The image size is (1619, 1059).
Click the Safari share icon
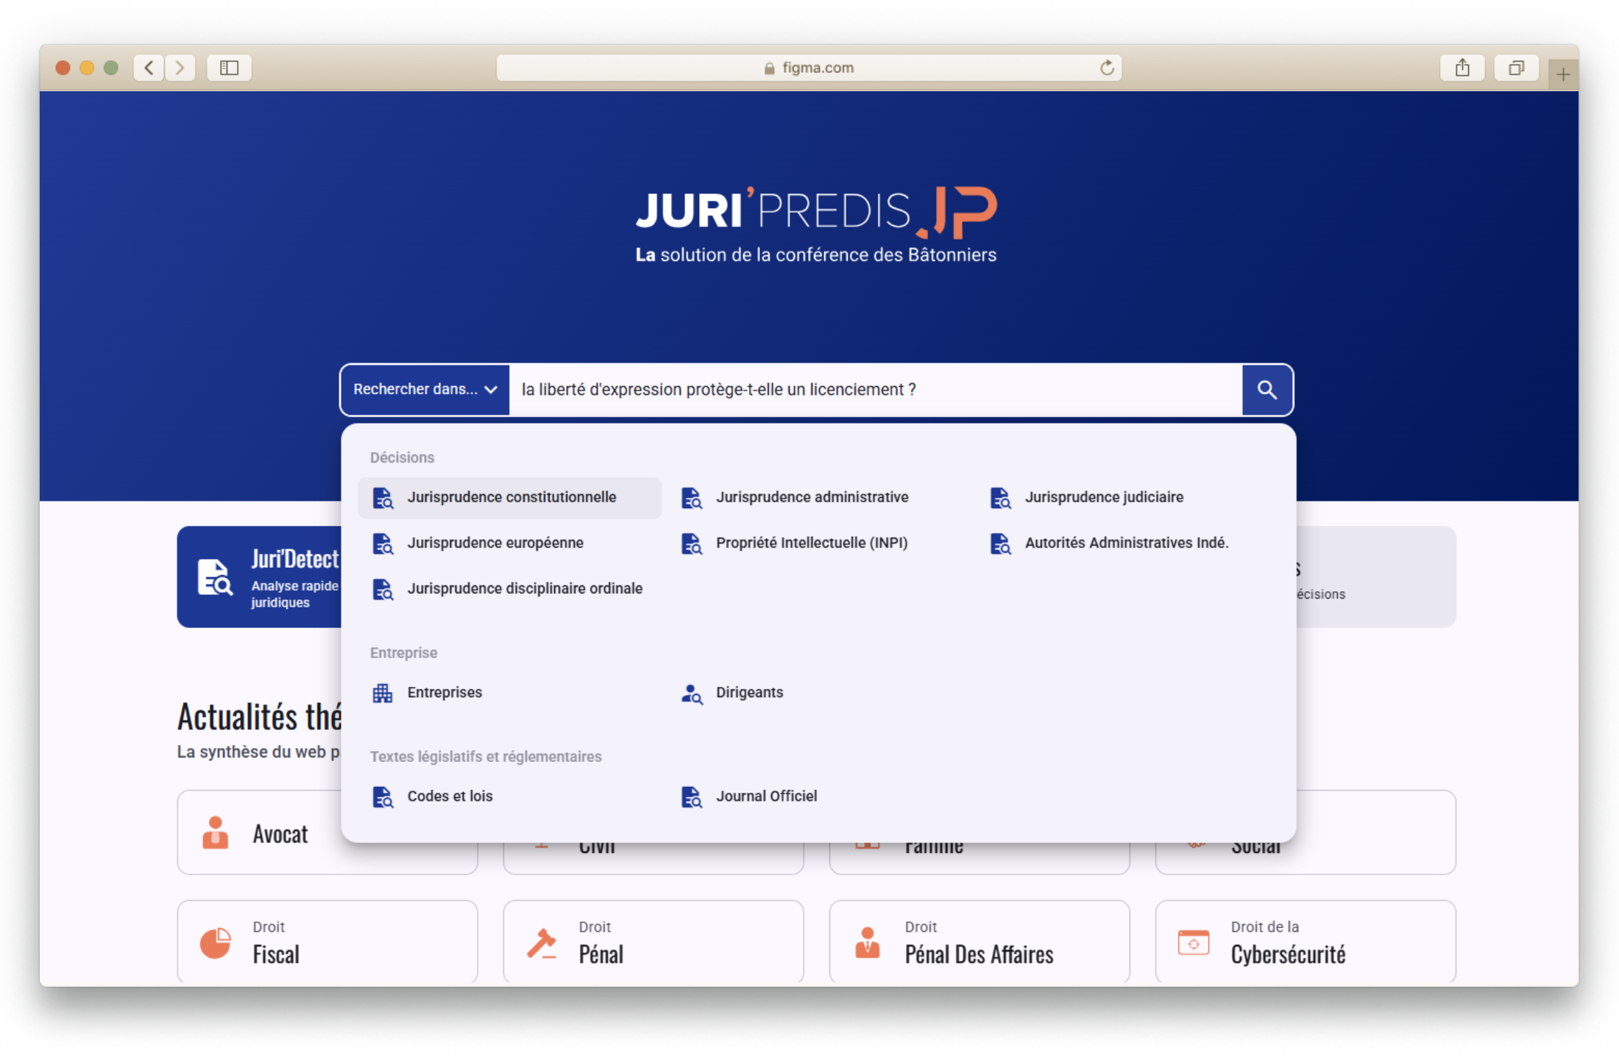point(1462,68)
